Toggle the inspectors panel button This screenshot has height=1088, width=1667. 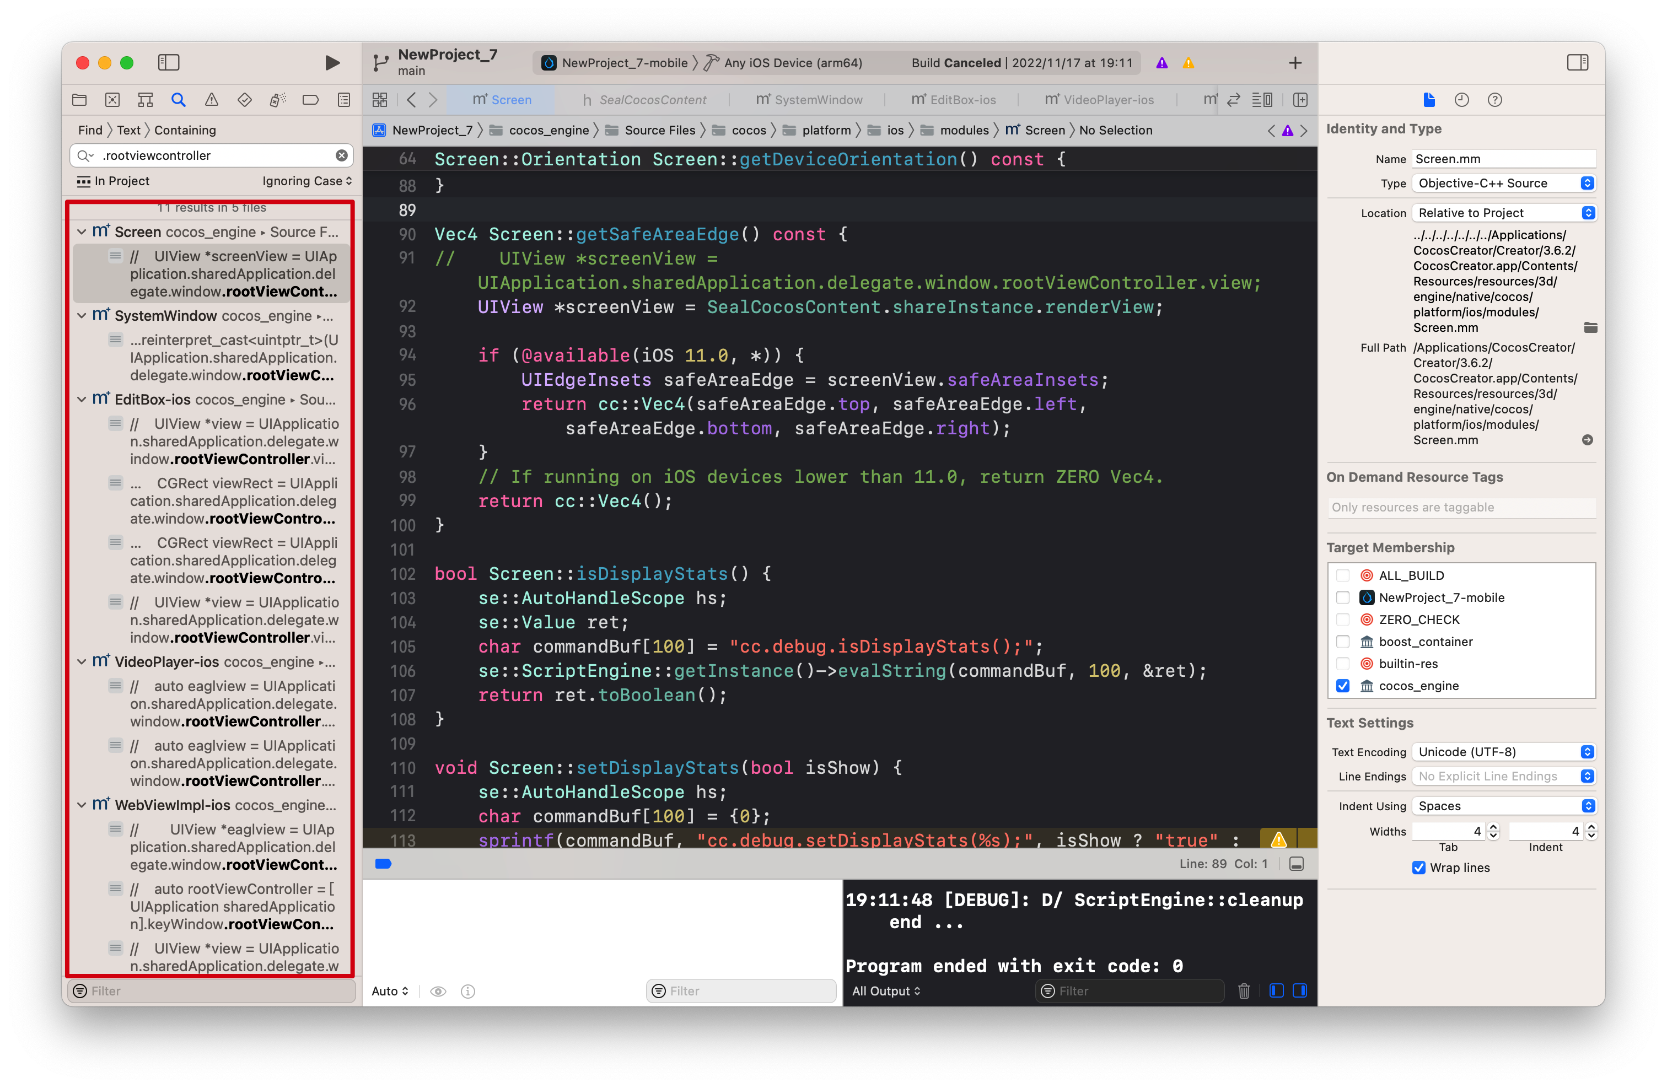[1577, 62]
